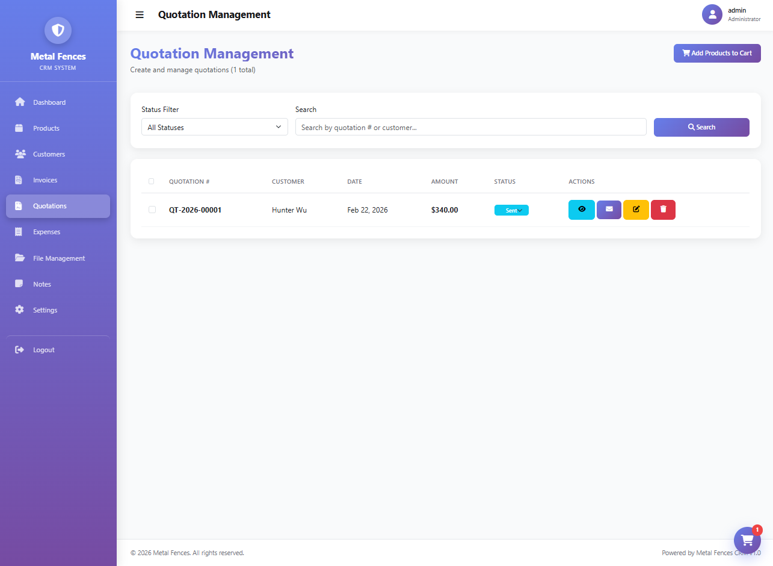Check the select-all checkbox in table header
Image resolution: width=773 pixels, height=566 pixels.
point(152,181)
